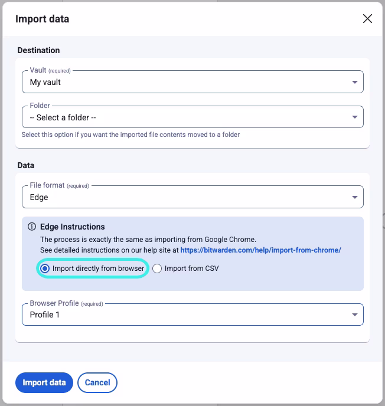This screenshot has height=406, width=385.
Task: Choose the Import from CSV radio button
Action: coord(157,269)
